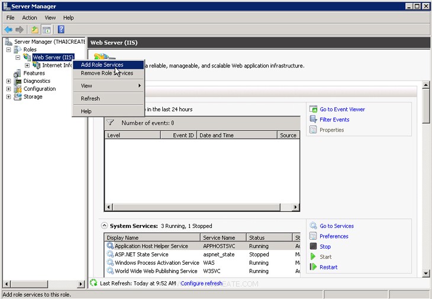Image resolution: width=432 pixels, height=299 pixels.
Task: Select the World Wide Web Publishing Service row
Action: click(156, 271)
